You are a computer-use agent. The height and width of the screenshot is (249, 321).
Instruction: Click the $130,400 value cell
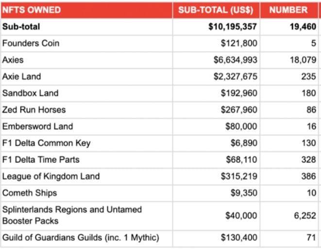239,237
